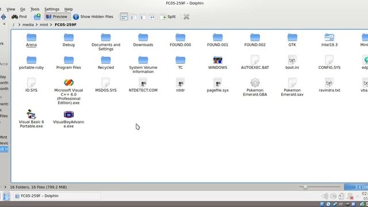Click the fourth view-mode toolbar button
Screen dimensions: 368x207
152,17
